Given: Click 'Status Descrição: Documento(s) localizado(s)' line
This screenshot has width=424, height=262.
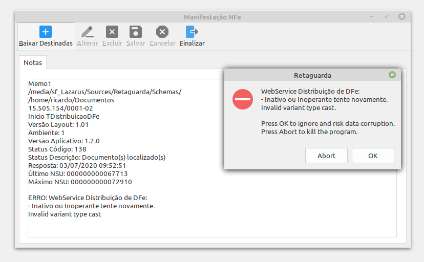Looking at the screenshot, I should pyautogui.click(x=97, y=158).
